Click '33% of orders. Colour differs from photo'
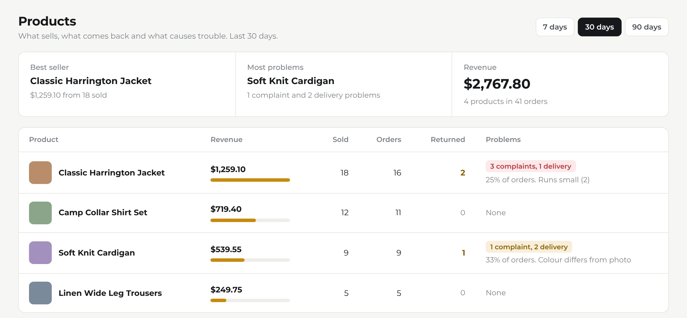This screenshot has height=318, width=687. click(558, 260)
